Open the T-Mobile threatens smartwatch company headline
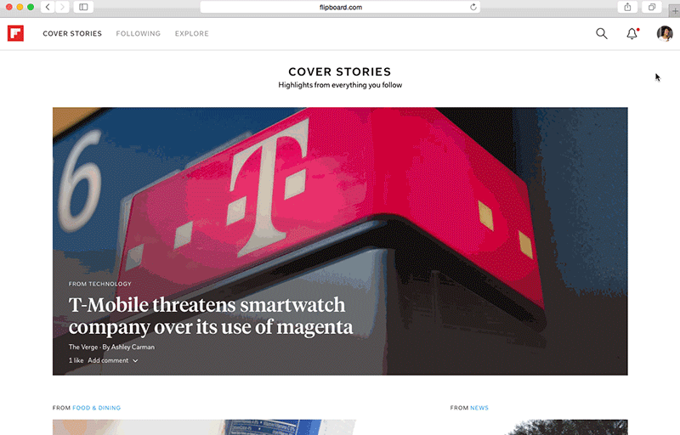This screenshot has width=680, height=435. tap(211, 316)
